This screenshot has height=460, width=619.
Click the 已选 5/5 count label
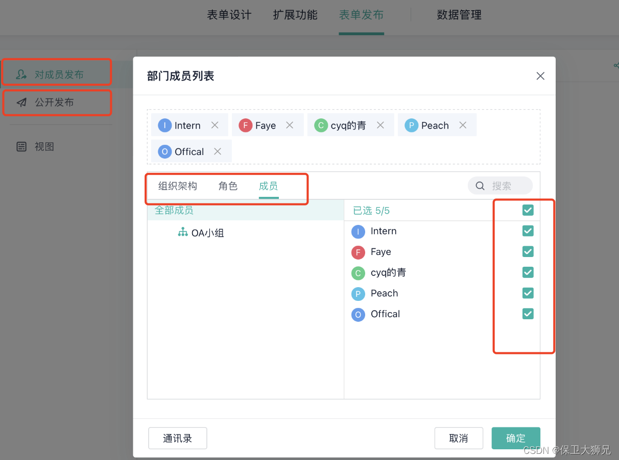point(371,210)
